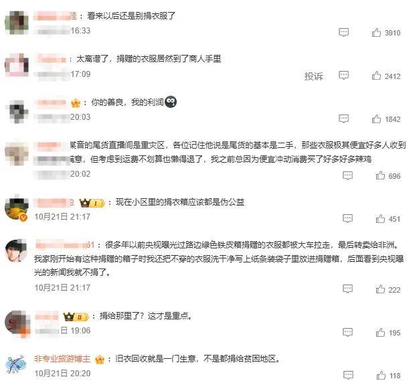Screen dimensions: 409x385
Task: Reply to the 央视曝光 comment
Action: coord(347,289)
